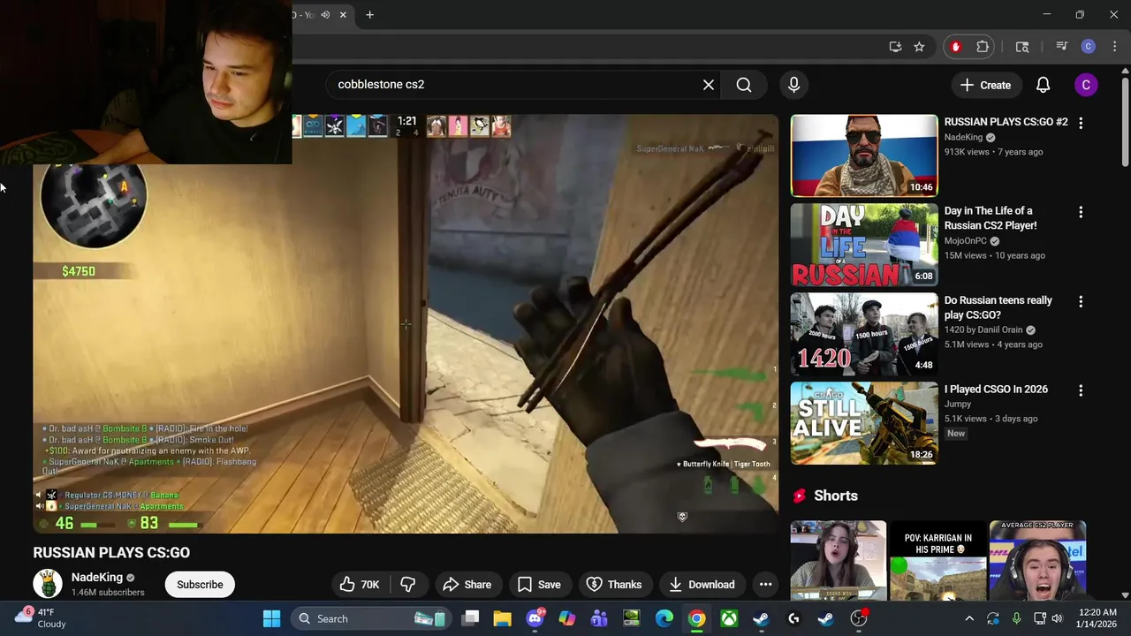The image size is (1131, 636).
Task: Open the Chrome profile avatar
Action: click(x=1089, y=47)
